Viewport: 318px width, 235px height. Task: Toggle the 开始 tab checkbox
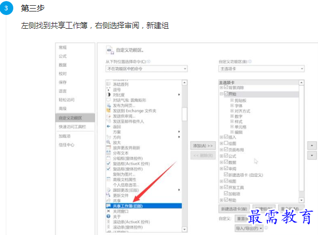pos(226,93)
